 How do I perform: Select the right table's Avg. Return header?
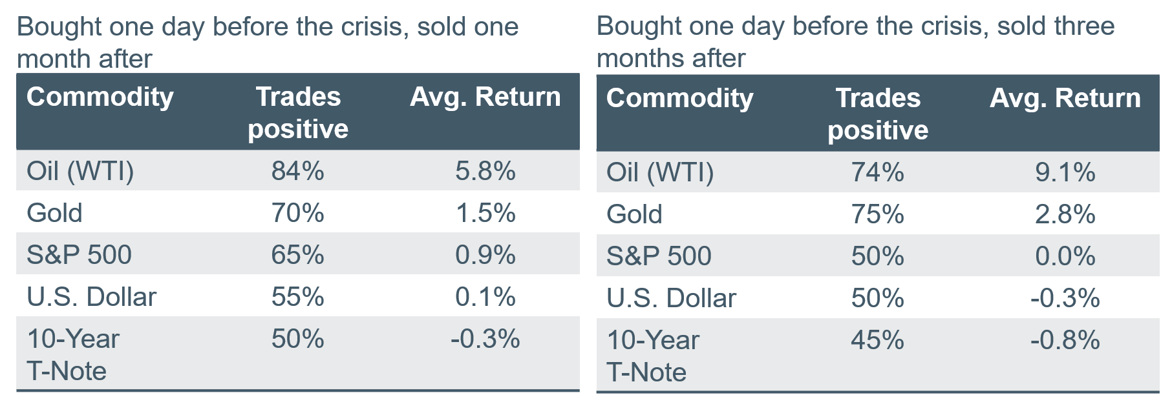[x=1065, y=98]
